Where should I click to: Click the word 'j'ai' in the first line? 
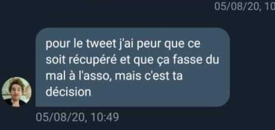[126, 44]
